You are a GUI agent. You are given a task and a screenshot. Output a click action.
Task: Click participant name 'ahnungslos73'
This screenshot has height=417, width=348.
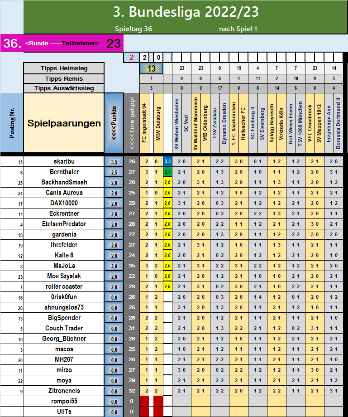(64, 307)
